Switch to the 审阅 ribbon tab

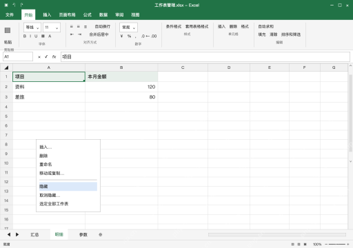[x=119, y=14]
